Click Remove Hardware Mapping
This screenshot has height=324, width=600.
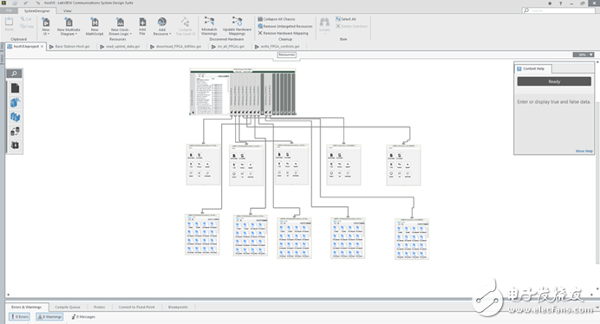click(284, 33)
